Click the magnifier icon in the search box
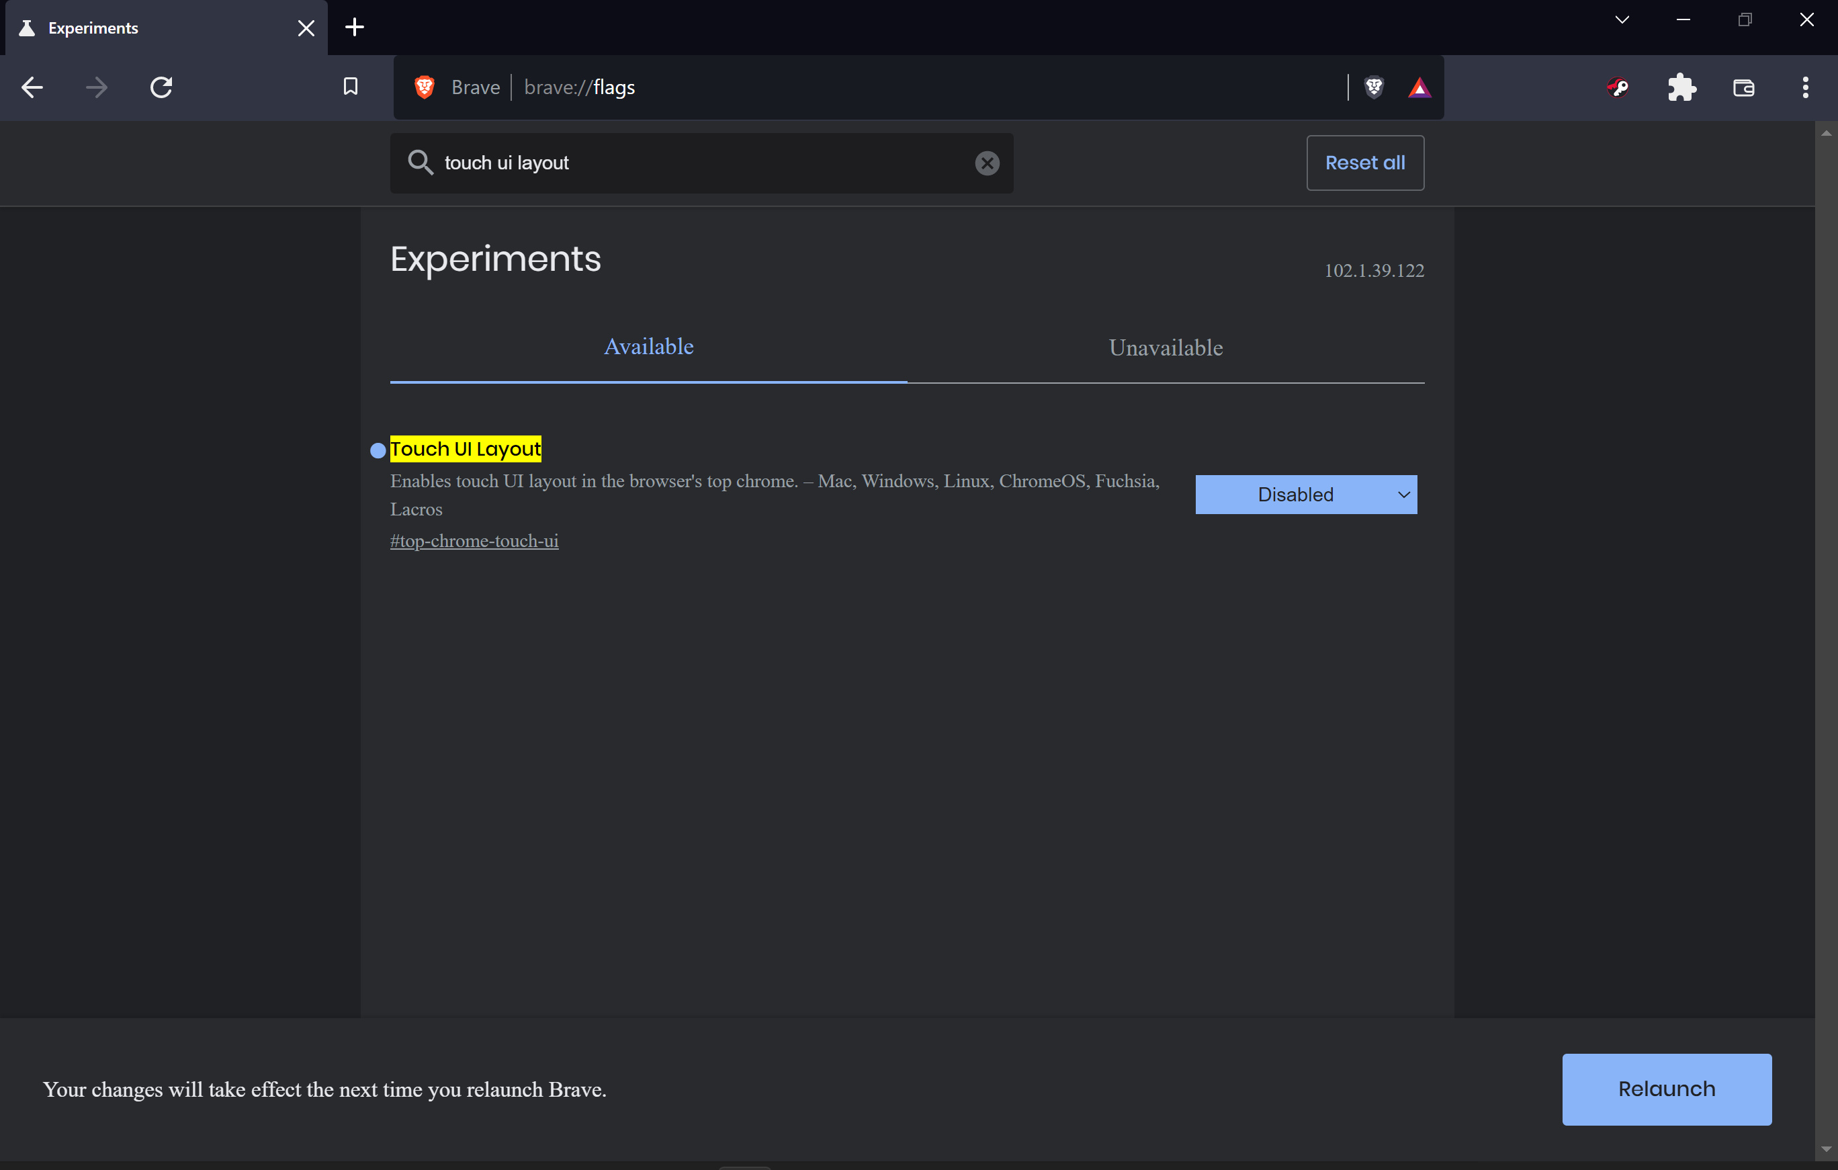 point(420,163)
